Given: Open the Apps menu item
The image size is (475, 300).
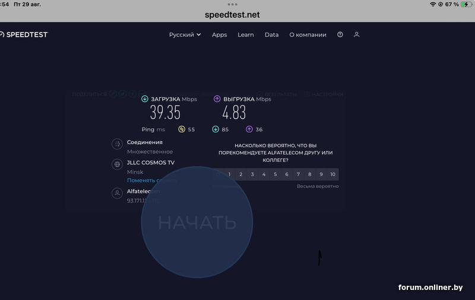Looking at the screenshot, I should (219, 35).
